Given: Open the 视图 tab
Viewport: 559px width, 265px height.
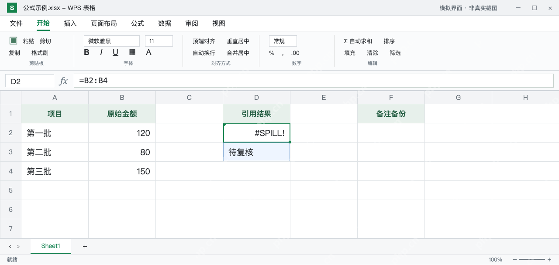Looking at the screenshot, I should (219, 24).
